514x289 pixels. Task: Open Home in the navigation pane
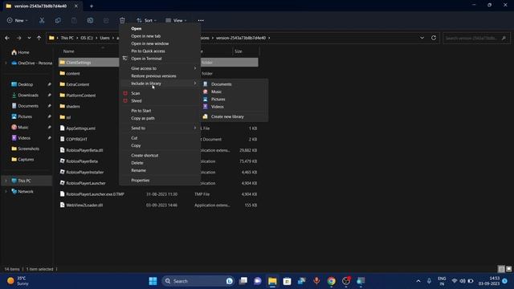20,52
